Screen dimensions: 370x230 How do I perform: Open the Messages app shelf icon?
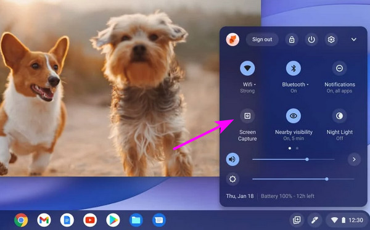tap(159, 220)
